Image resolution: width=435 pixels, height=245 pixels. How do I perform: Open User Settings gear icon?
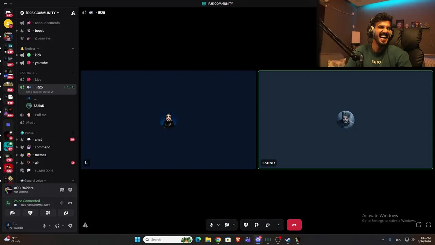(70, 226)
